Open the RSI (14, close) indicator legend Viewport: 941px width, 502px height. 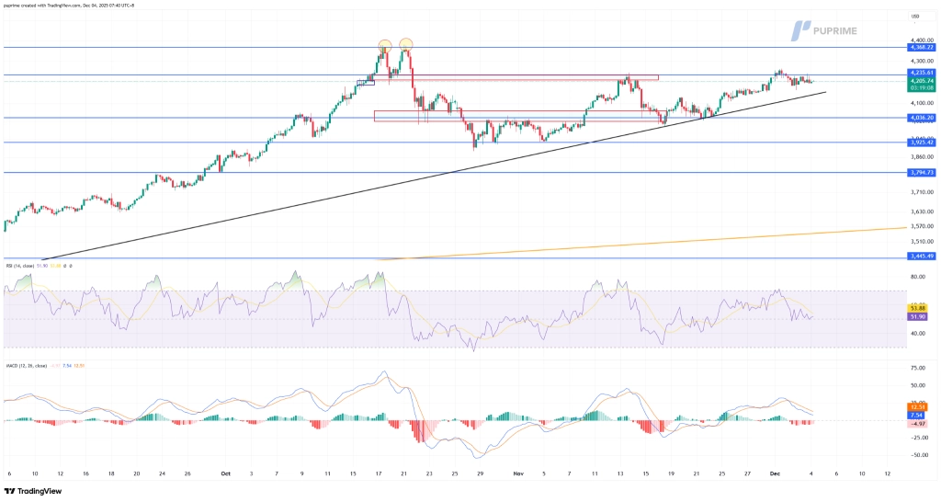(x=25, y=266)
